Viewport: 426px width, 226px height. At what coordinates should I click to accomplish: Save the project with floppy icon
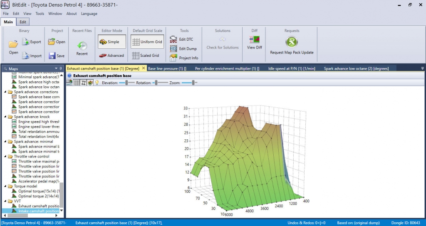point(52,56)
